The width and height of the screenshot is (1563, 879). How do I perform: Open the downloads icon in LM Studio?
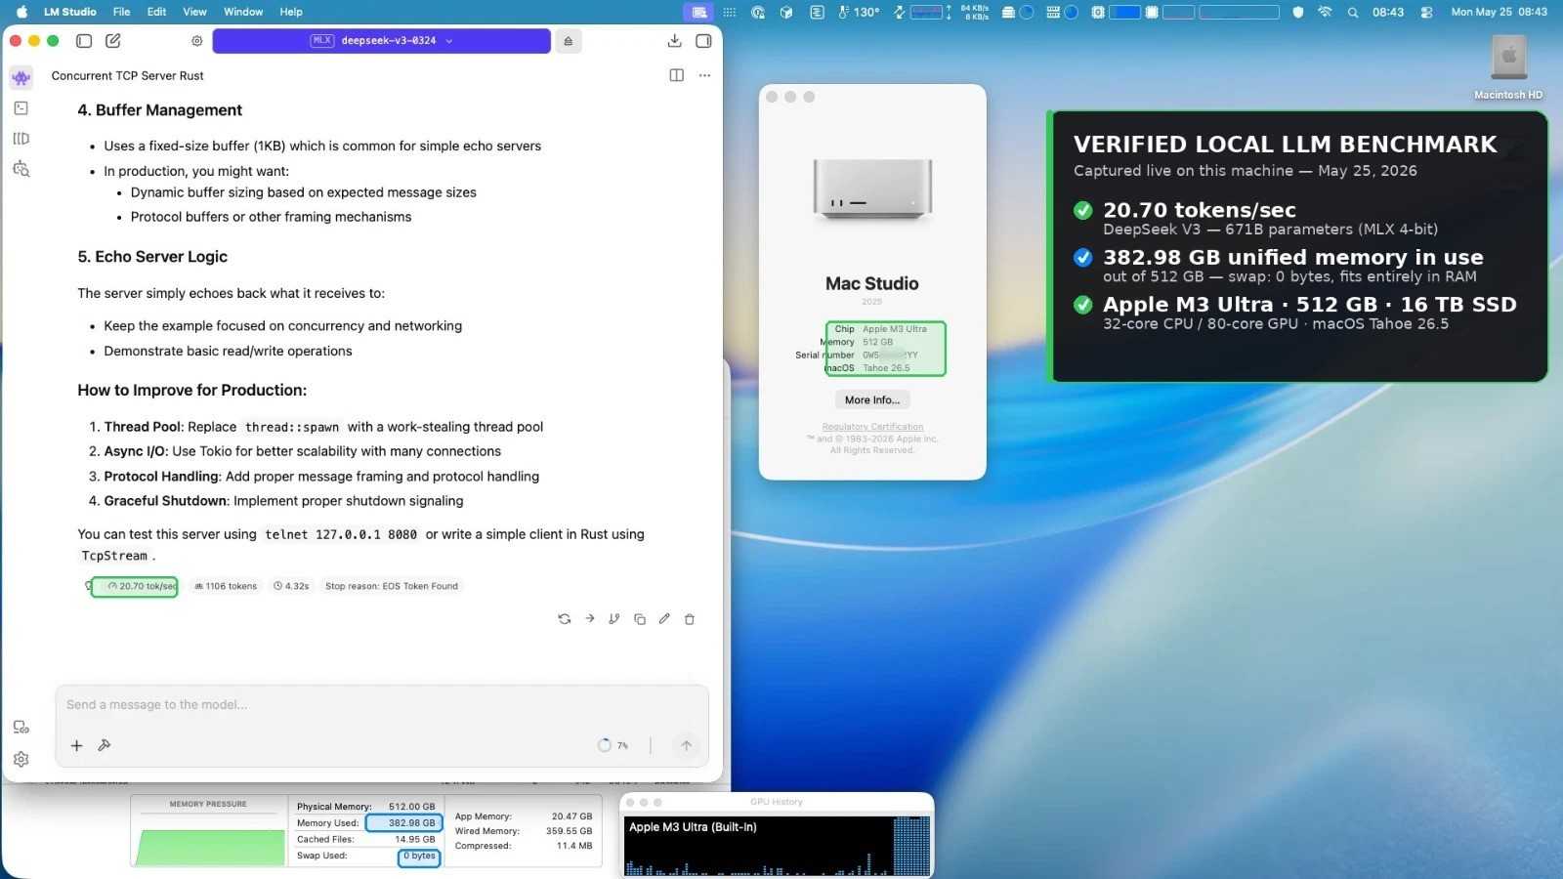click(x=674, y=41)
